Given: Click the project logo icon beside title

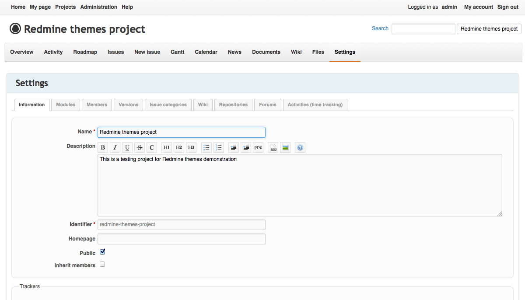Looking at the screenshot, I should click(15, 29).
